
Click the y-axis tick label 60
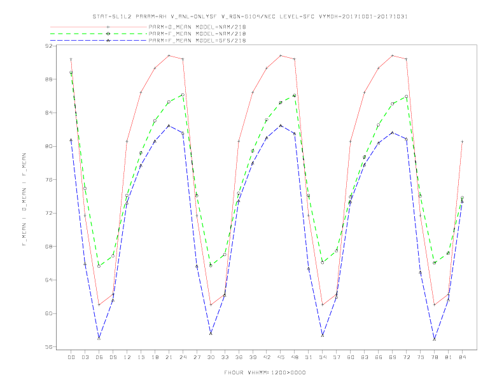click(x=48, y=313)
